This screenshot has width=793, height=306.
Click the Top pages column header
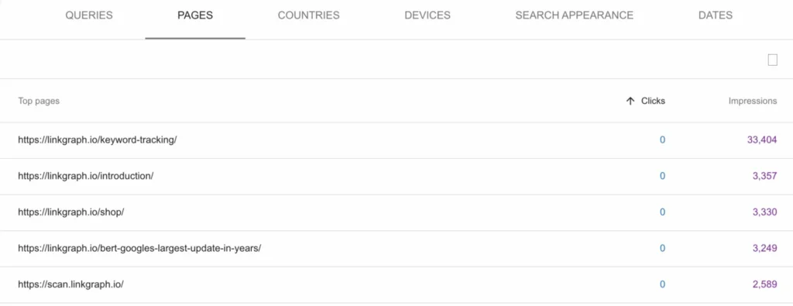coord(39,101)
